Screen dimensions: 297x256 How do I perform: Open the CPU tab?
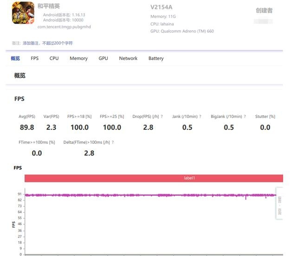[54, 58]
